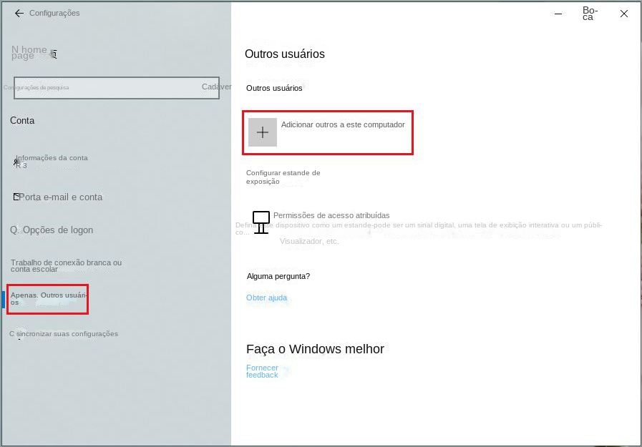Close the Configurações window
642x447 pixels.
coord(624,13)
